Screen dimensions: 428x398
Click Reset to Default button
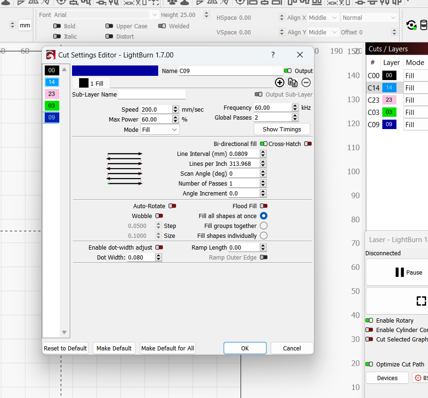tap(65, 349)
